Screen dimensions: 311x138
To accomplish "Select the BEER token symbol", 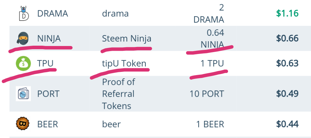I will click(47, 124).
